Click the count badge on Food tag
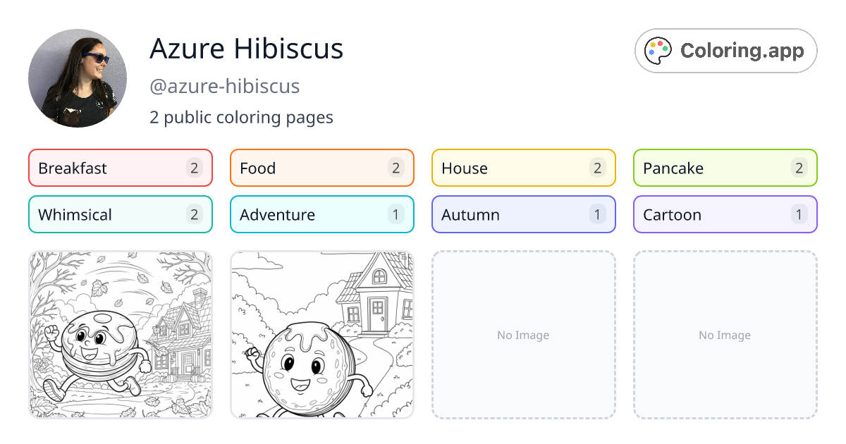The height and width of the screenshot is (444, 846). (x=396, y=168)
